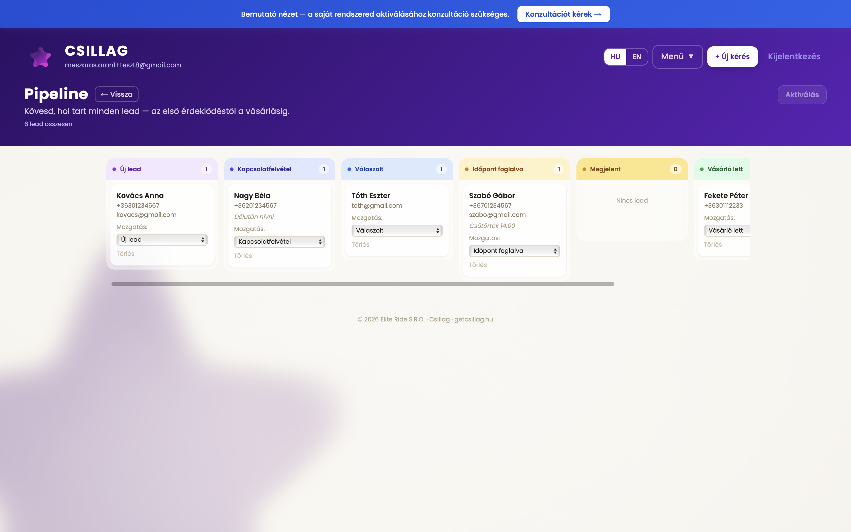Image resolution: width=851 pixels, height=532 pixels.
Task: Request a consultation with Konzultációt kérek
Action: [x=563, y=14]
